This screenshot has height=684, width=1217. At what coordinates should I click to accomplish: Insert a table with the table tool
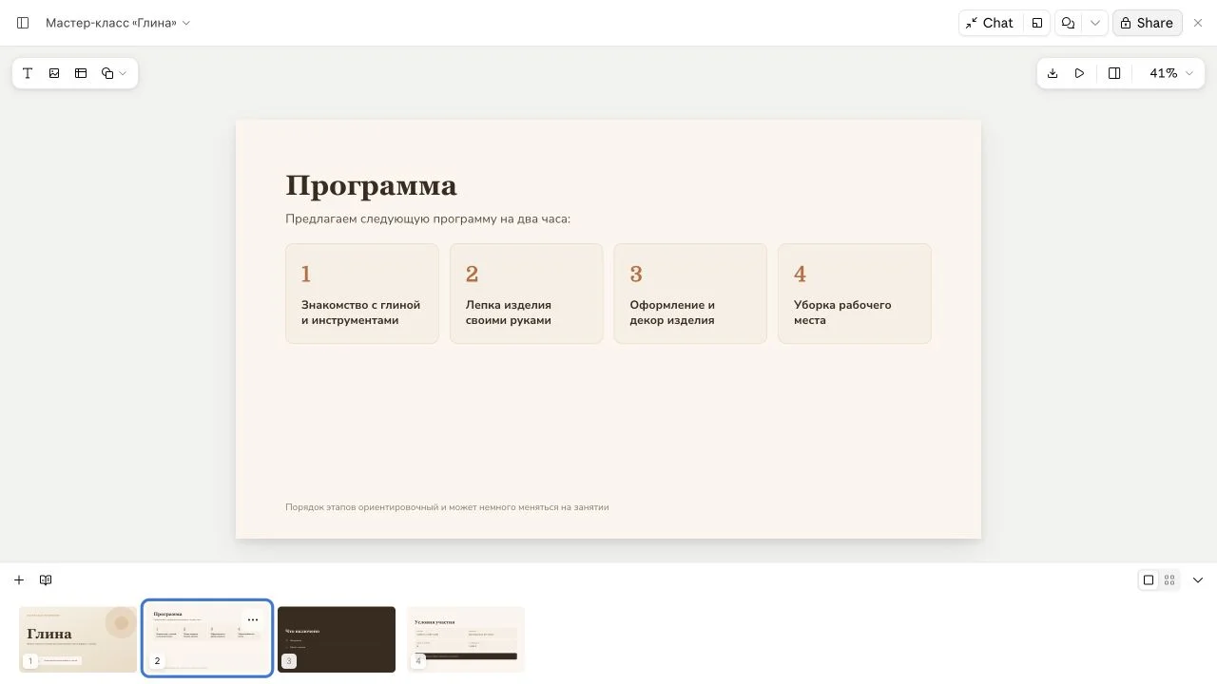click(x=81, y=73)
